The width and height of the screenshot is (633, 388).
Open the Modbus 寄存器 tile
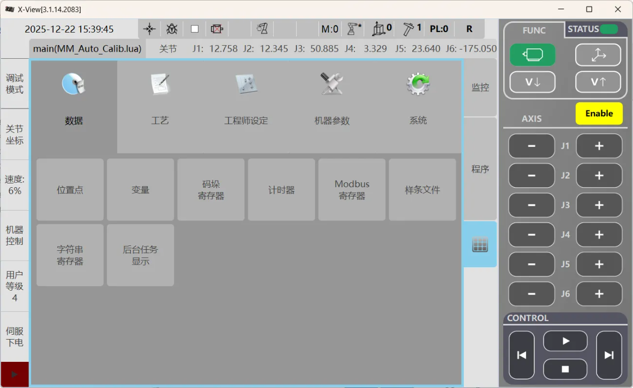(x=352, y=190)
